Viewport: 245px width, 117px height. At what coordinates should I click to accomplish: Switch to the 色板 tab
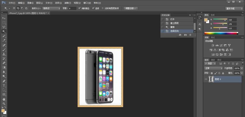[213, 15]
